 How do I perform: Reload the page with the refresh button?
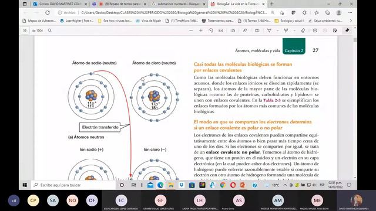[48, 12]
